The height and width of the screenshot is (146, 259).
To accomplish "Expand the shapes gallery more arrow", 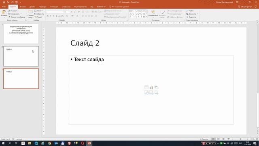I will 147,17.
